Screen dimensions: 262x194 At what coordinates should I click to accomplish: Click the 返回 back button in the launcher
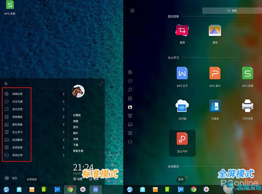click(11, 178)
